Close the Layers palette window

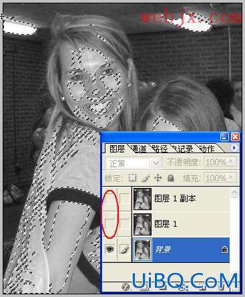[235, 136]
